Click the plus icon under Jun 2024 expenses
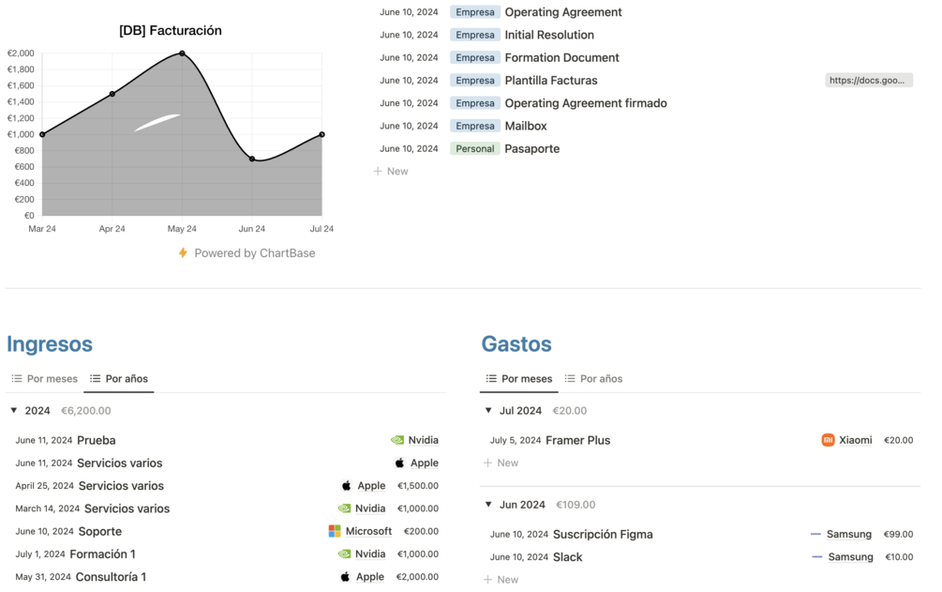 (487, 580)
